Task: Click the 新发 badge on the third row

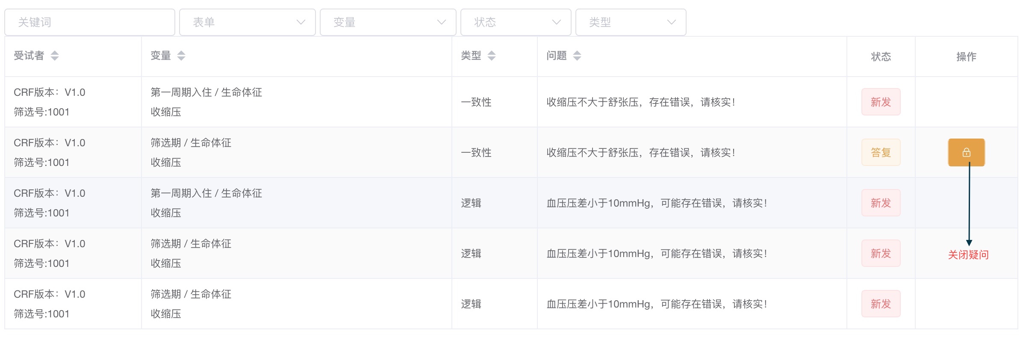Action: (x=881, y=203)
